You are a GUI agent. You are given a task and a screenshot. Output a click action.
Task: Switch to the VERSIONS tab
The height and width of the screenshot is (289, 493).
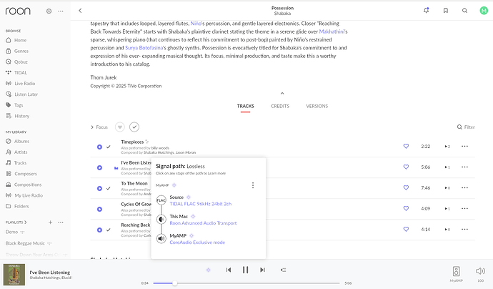(x=317, y=107)
